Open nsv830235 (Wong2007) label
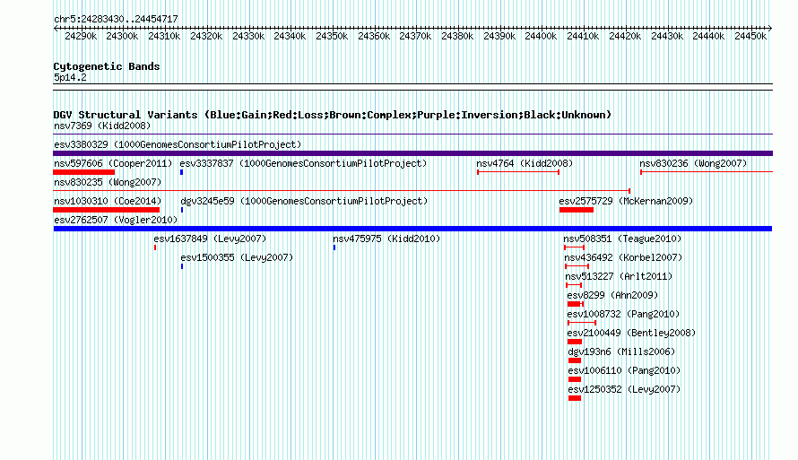 (x=108, y=182)
